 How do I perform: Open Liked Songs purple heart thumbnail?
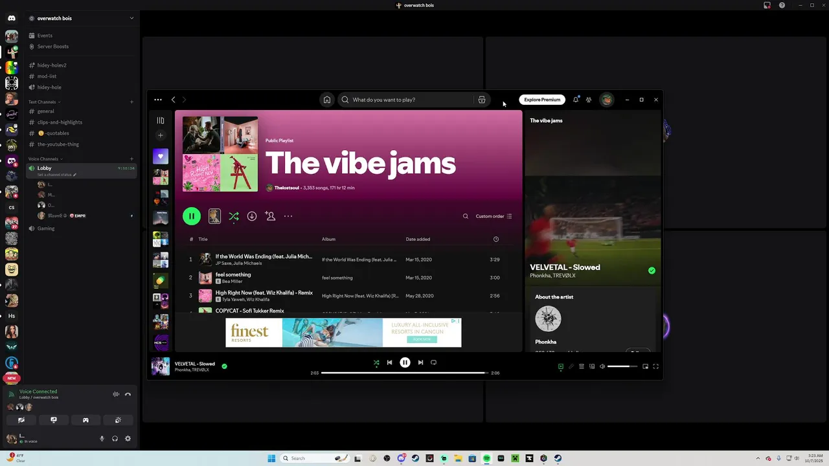coord(161,156)
